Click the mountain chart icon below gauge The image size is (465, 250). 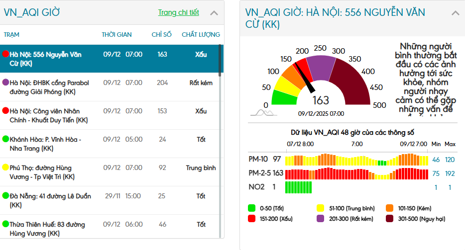pyautogui.click(x=263, y=113)
